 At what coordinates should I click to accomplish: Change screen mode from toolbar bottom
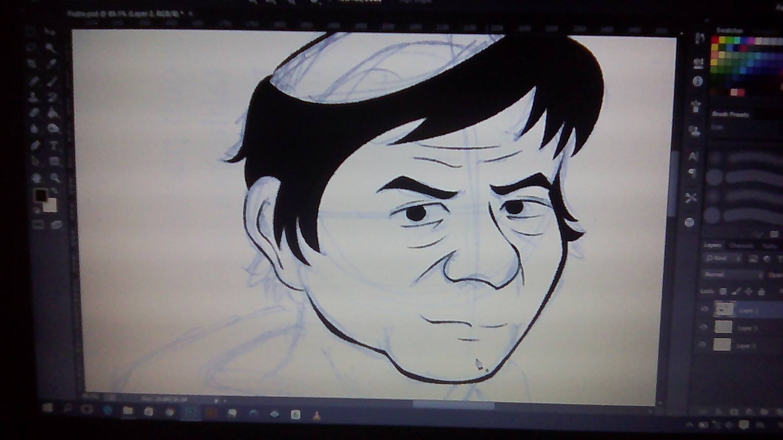click(x=56, y=224)
